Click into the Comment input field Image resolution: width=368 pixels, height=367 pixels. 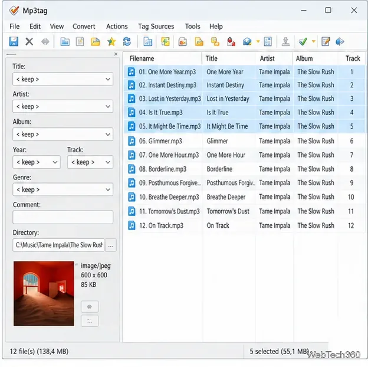click(63, 217)
